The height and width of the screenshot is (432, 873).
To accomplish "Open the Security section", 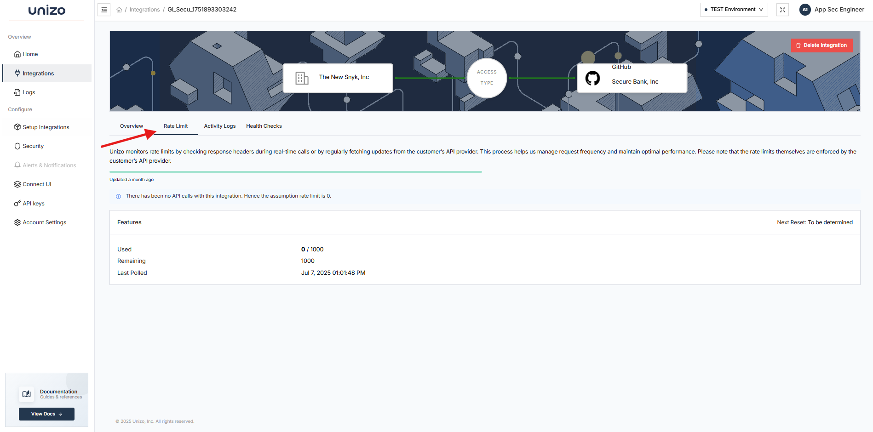I will 33,146.
